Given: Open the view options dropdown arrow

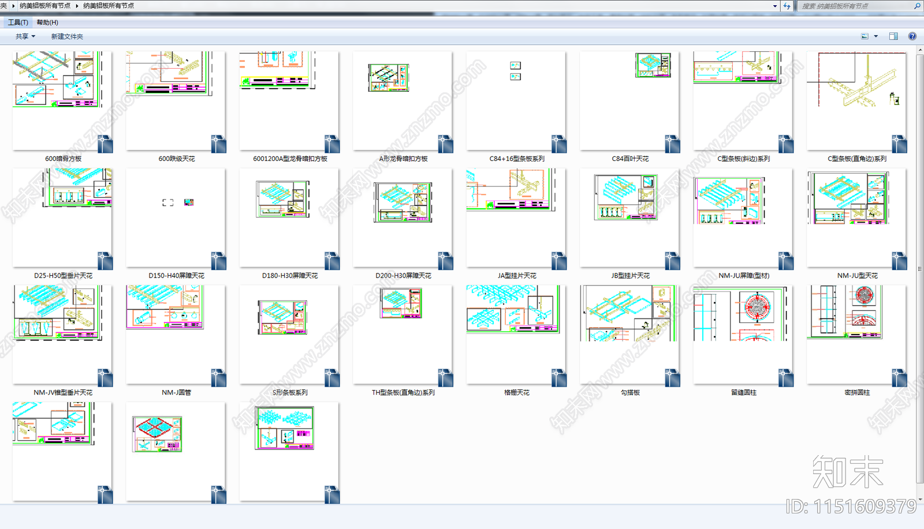Looking at the screenshot, I should tap(876, 36).
